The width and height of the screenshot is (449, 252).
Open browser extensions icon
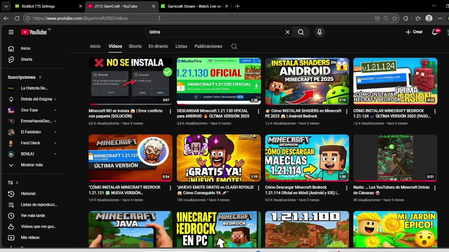[x=406, y=18]
